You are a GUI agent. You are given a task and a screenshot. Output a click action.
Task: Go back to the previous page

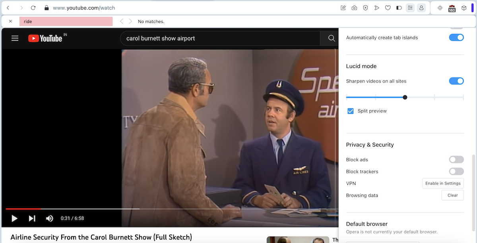coord(8,8)
